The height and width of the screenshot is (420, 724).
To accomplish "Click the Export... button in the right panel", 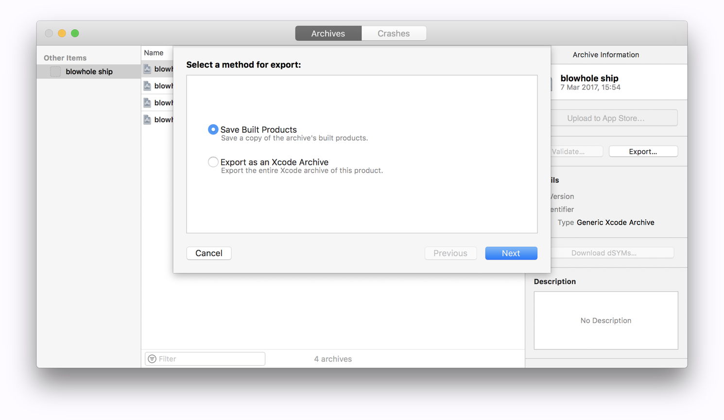I will click(x=643, y=151).
